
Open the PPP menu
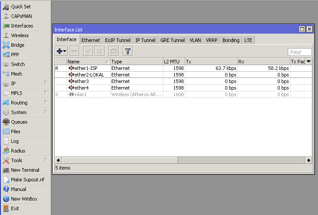pos(26,55)
